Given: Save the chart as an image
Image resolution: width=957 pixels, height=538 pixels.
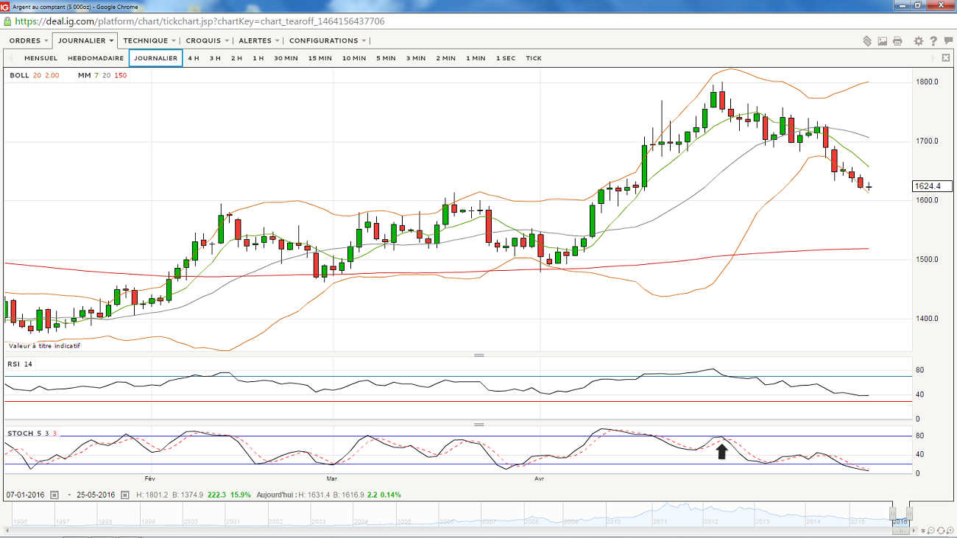Looking at the screenshot, I should tap(883, 41).
